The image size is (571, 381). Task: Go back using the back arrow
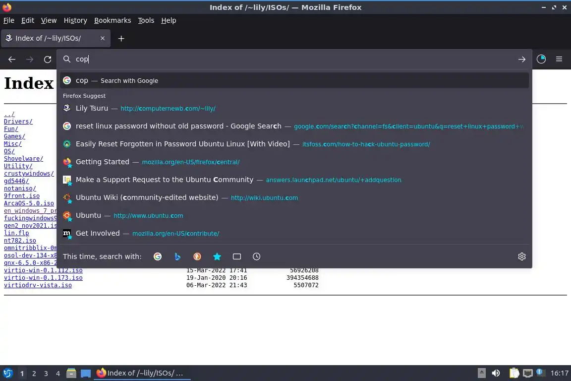coord(12,59)
